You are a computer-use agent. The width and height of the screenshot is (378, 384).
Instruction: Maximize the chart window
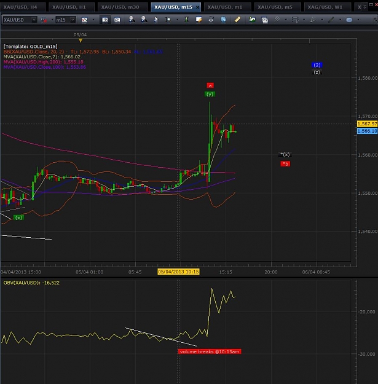pos(371,5)
